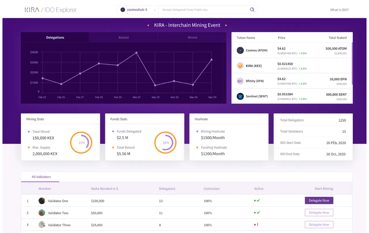Click the 26 Oct, 2020 end date
369x233 pixels.
336,154
